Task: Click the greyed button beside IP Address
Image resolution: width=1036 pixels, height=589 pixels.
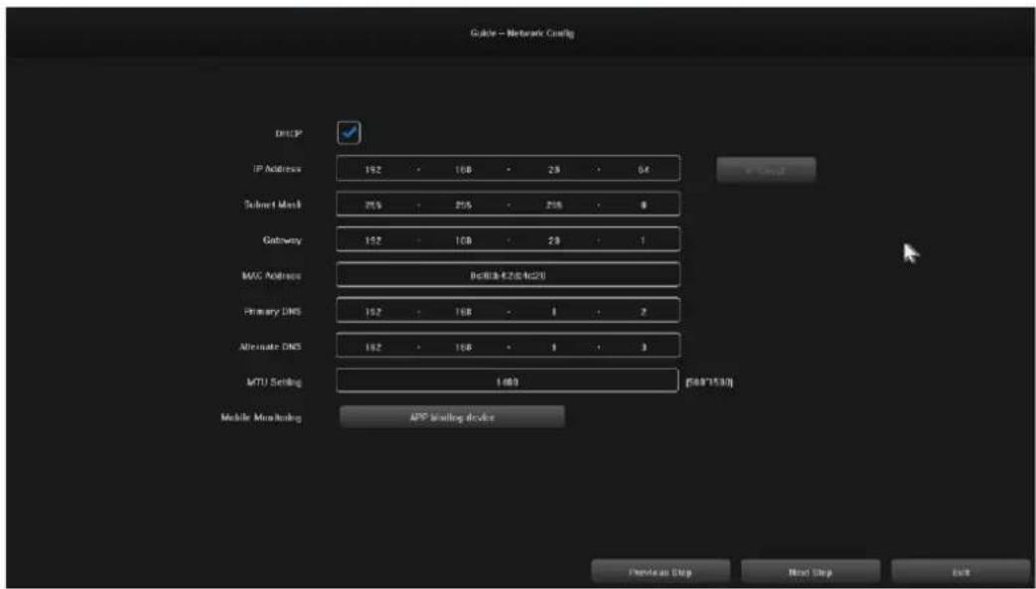Action: [766, 171]
